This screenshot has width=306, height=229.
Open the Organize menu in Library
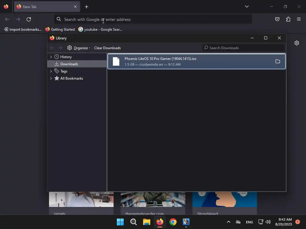[x=79, y=48]
